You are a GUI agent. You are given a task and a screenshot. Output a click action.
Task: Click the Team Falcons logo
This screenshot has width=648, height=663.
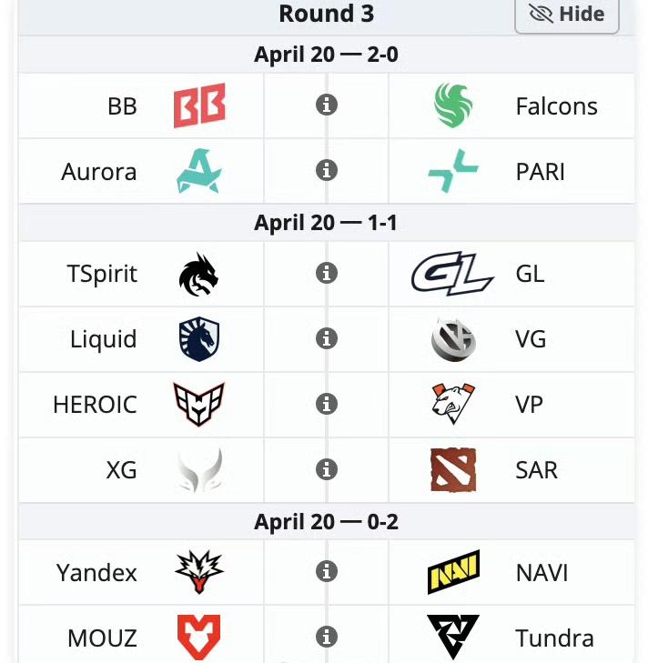[x=453, y=106]
